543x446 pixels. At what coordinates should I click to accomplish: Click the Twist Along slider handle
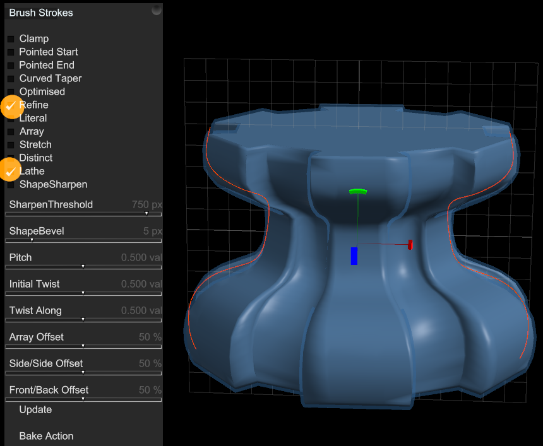pos(83,319)
